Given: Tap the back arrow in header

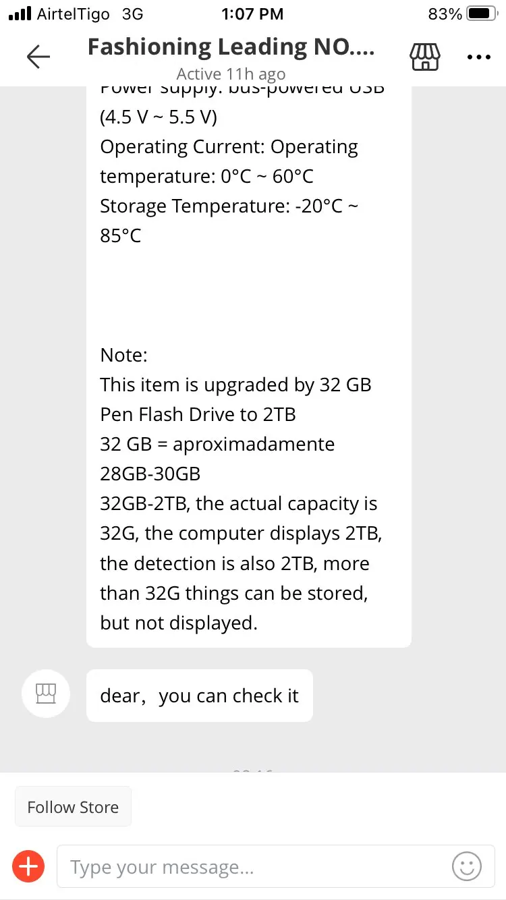Looking at the screenshot, I should (38, 57).
